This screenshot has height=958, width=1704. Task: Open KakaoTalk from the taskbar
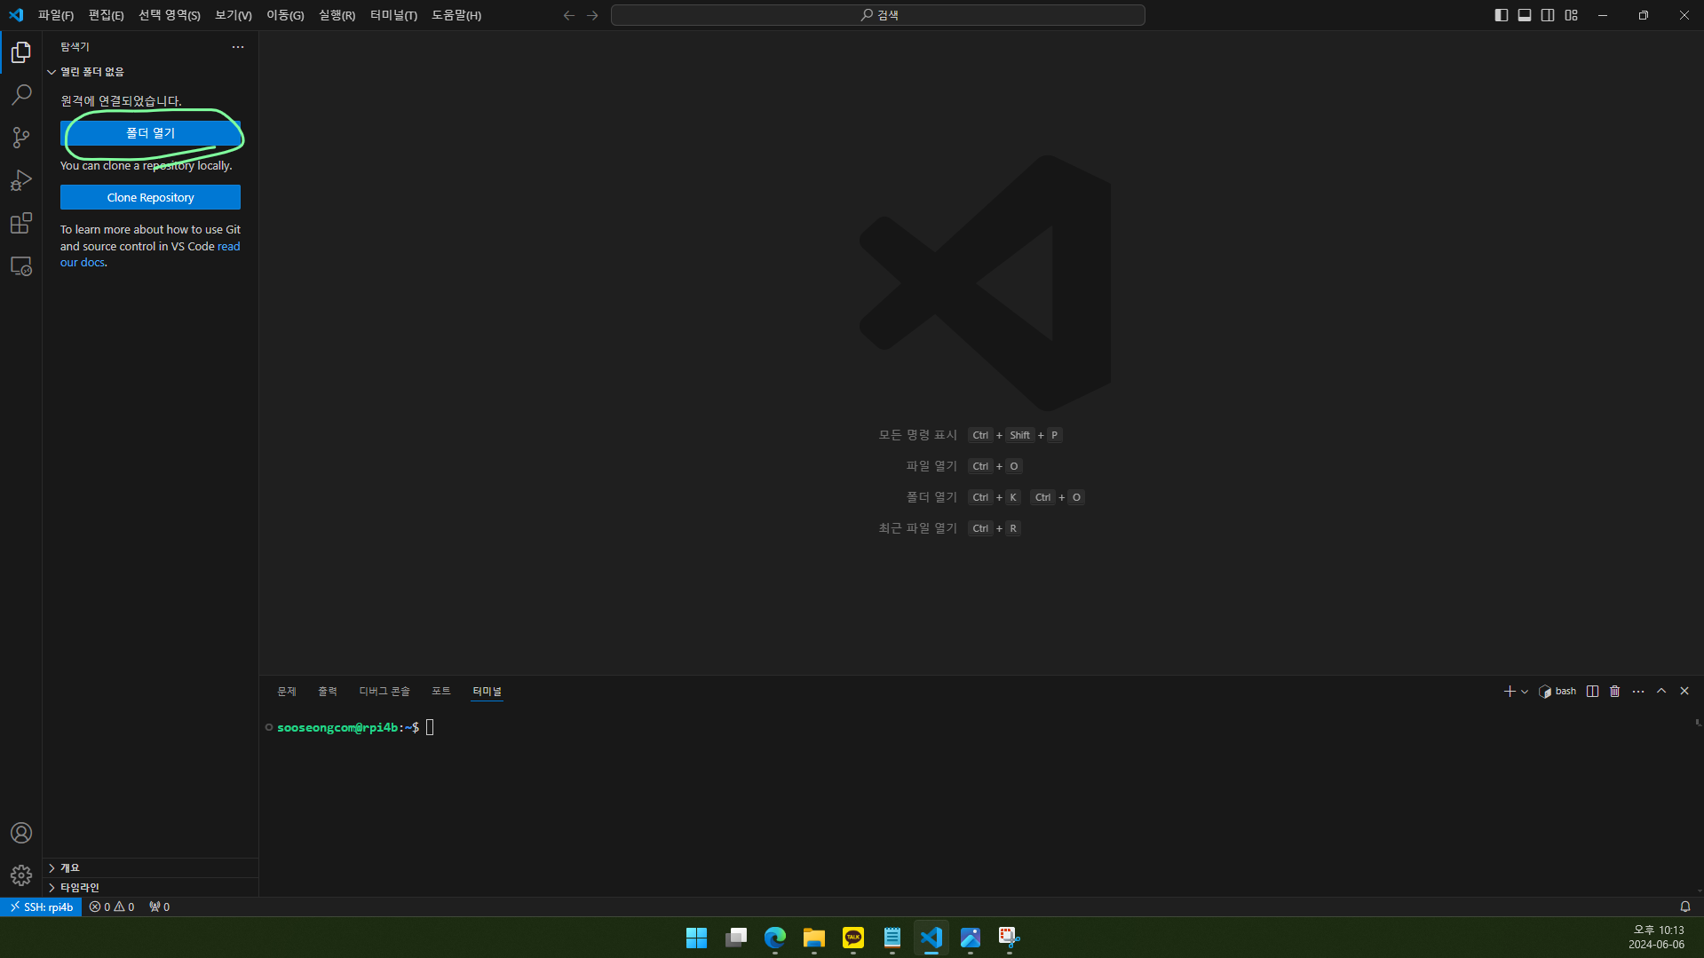[853, 938]
